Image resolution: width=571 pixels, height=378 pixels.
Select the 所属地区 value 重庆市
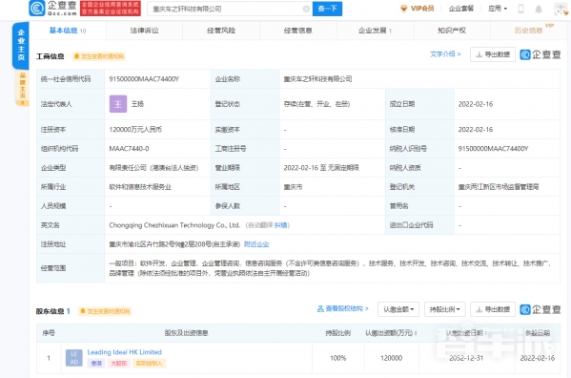(x=293, y=187)
